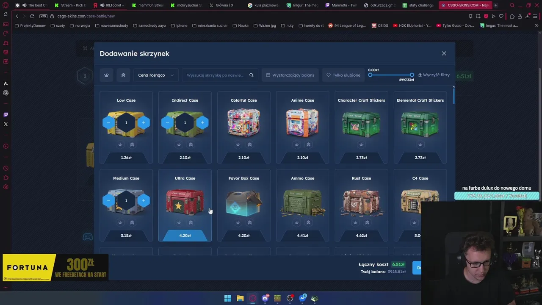Increase Medium Case quantity with plus

point(144,200)
